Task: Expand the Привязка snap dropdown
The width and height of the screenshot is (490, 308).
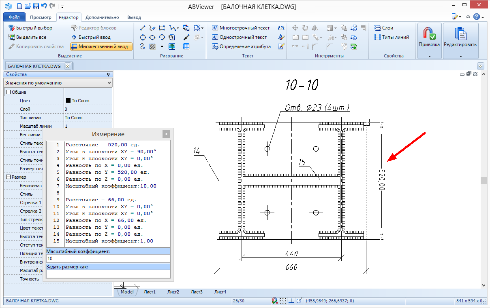Action: pos(429,56)
